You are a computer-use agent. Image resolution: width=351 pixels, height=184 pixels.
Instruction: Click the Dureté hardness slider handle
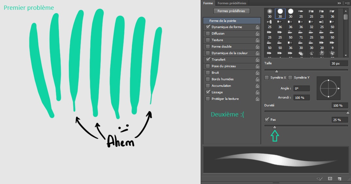coord(347,113)
